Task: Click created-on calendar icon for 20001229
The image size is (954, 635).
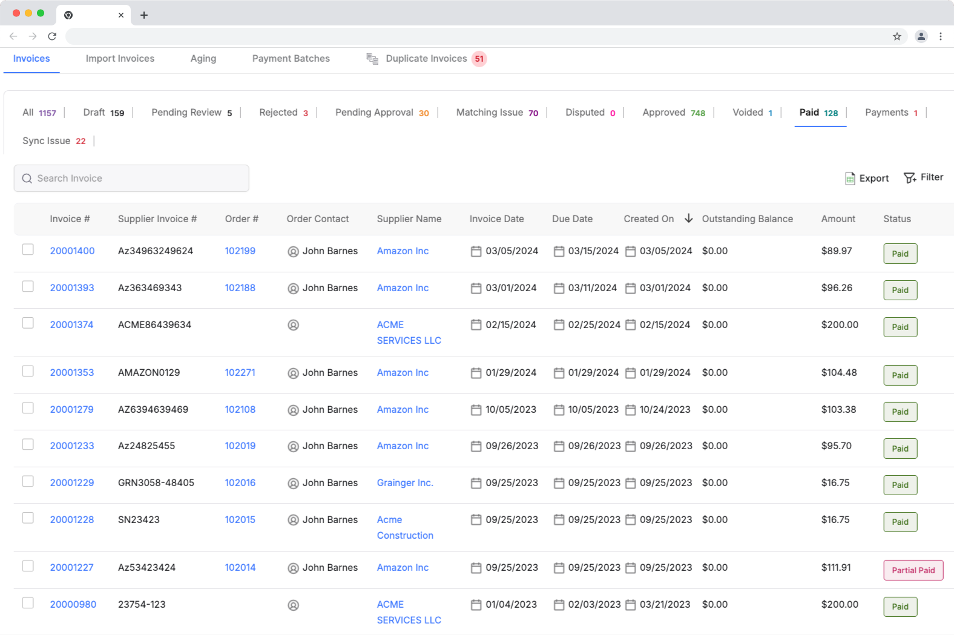Action: (x=631, y=483)
